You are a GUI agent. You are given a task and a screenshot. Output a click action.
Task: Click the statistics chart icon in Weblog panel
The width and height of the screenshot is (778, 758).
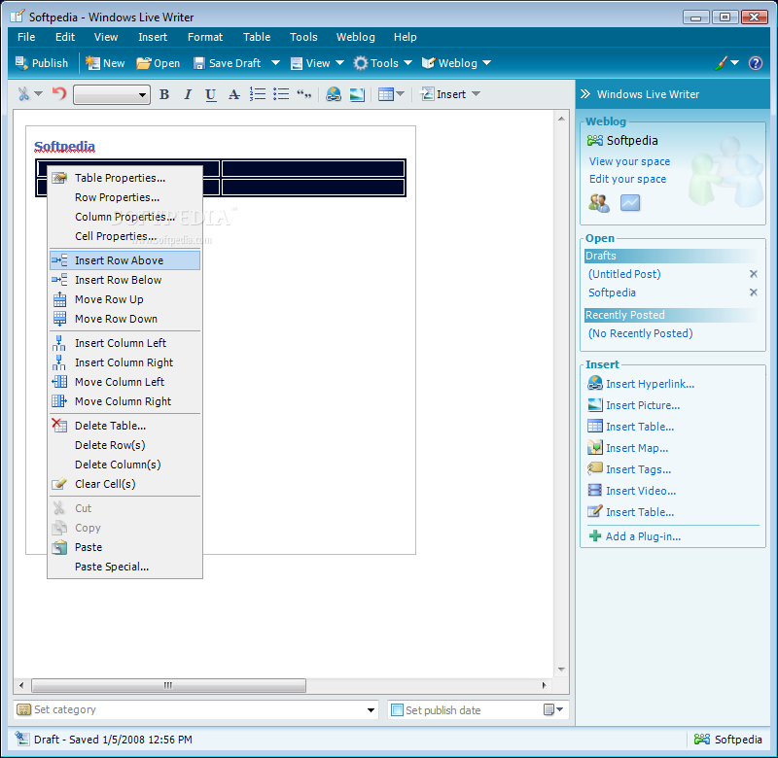(630, 203)
